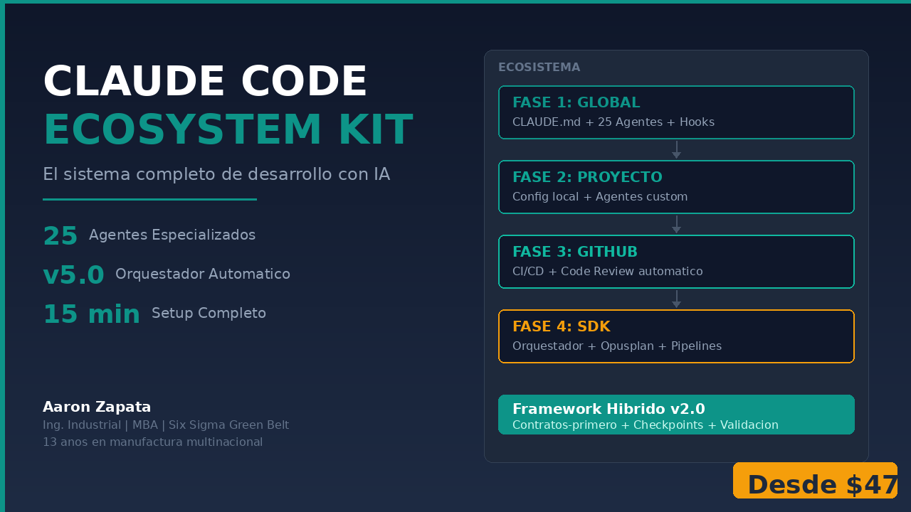Click the subtitle 'El sistema completo de desarrollo con IA'
Image resolution: width=911 pixels, height=512 pixels.
[216, 174]
